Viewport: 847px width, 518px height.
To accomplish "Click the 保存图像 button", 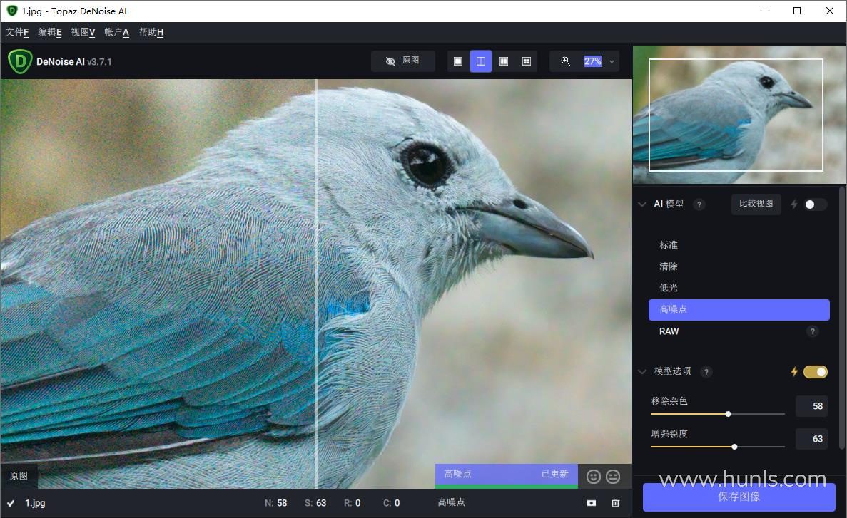I will click(x=739, y=497).
